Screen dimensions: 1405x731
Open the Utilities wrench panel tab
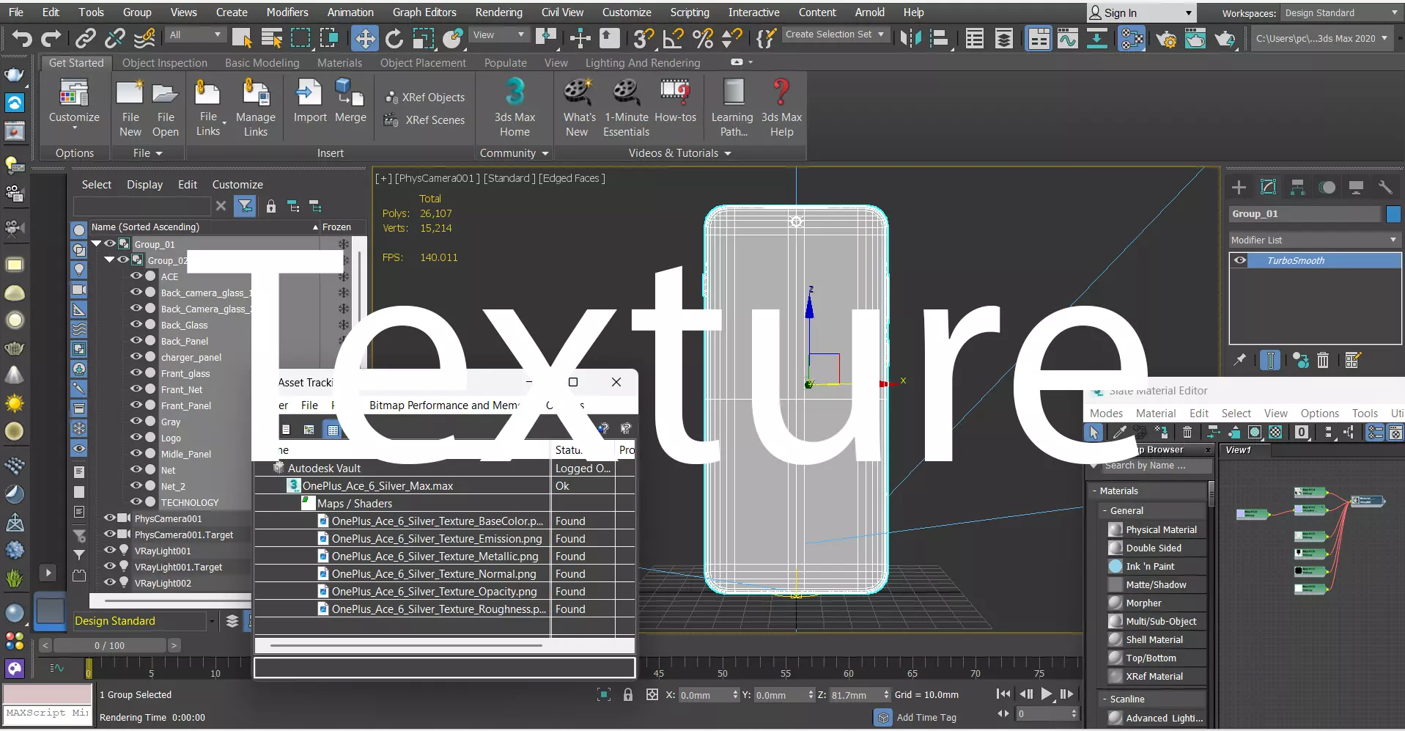(1385, 188)
